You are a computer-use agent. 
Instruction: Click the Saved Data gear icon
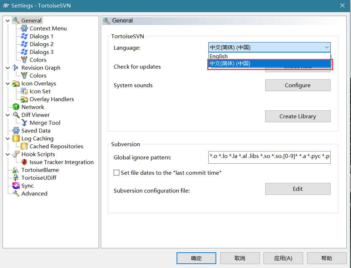coord(16,130)
